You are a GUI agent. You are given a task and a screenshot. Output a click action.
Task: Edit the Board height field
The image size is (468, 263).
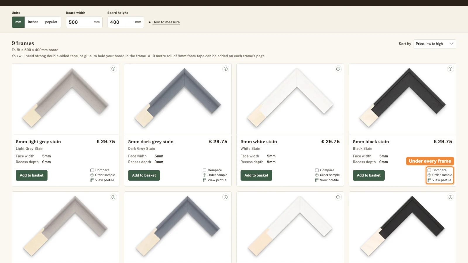[x=125, y=22]
